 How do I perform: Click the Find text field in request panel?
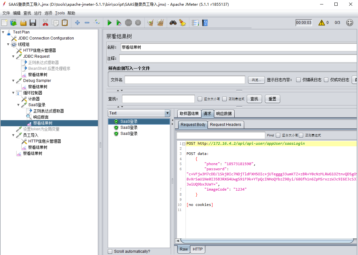click(x=221, y=135)
